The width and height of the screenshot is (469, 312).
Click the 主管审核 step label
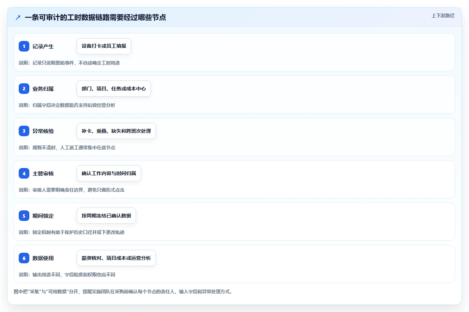(x=43, y=173)
